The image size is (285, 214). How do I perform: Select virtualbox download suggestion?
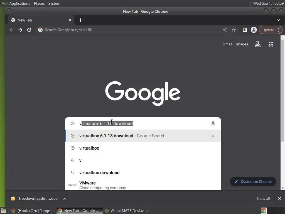(143, 172)
